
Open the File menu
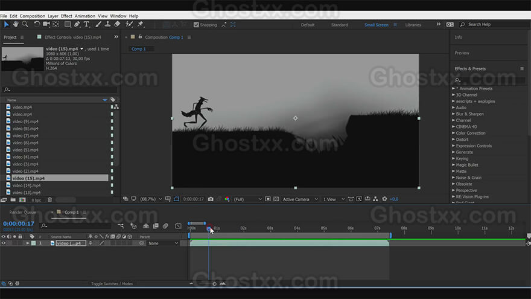point(4,16)
